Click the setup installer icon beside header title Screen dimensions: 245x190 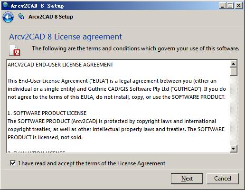pyautogui.click(x=21, y=17)
